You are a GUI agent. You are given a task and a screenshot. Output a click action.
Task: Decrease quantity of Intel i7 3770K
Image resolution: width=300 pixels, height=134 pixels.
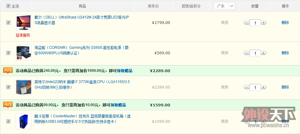click(x=246, y=87)
